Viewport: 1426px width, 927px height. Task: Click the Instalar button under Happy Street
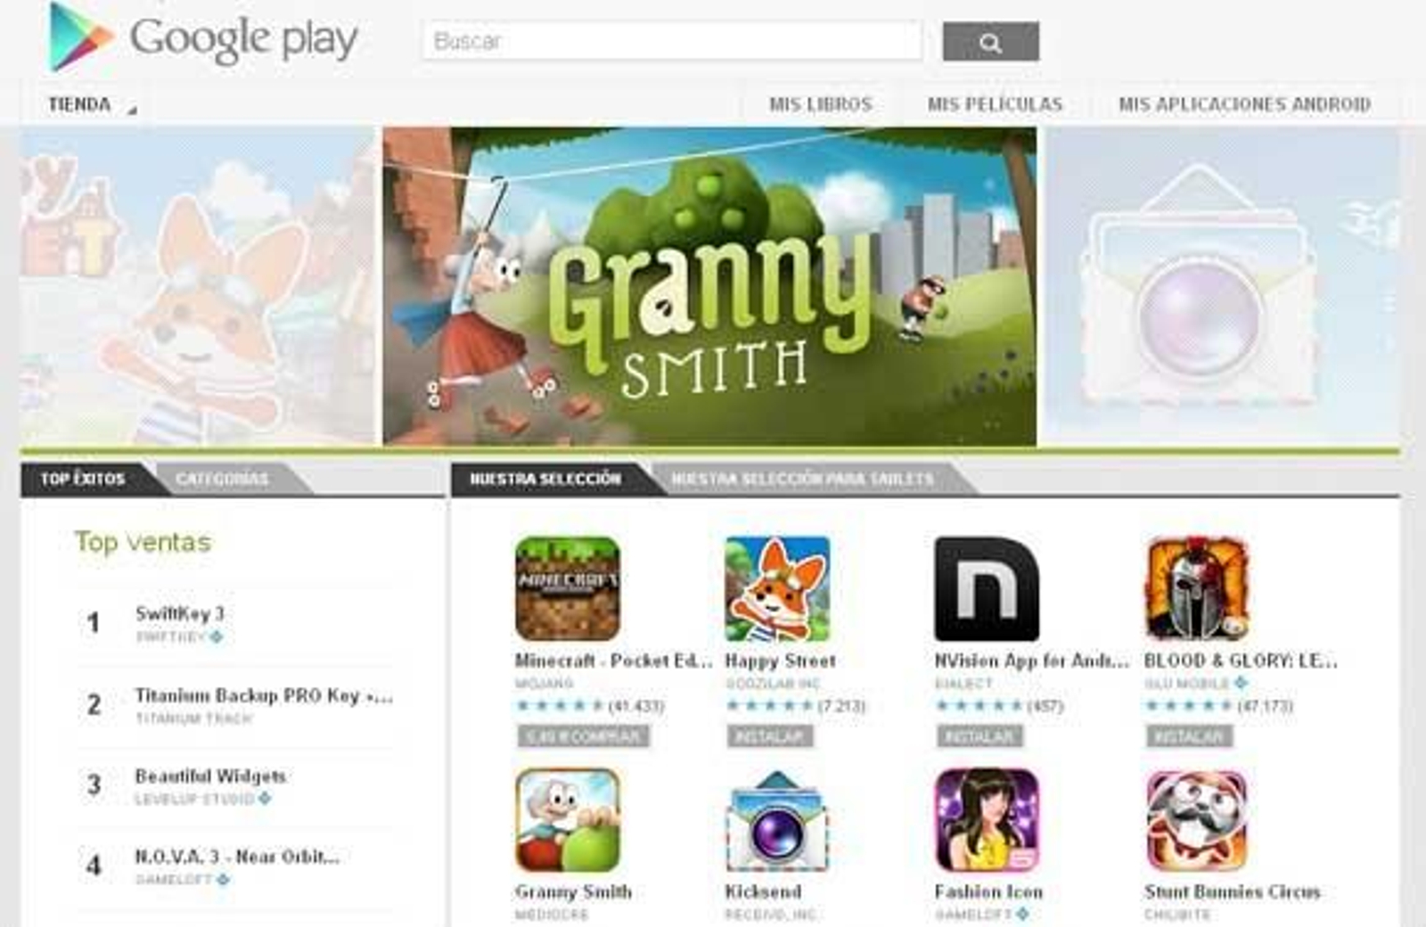pos(769,736)
